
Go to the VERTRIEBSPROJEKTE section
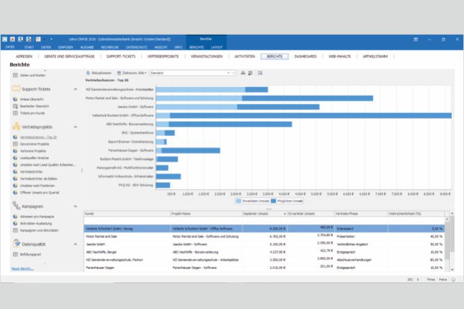pyautogui.click(x=163, y=56)
